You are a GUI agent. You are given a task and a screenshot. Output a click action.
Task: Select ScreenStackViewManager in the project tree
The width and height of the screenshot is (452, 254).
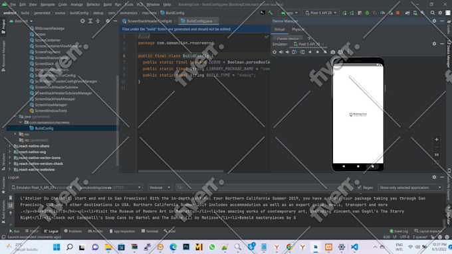pos(55,99)
